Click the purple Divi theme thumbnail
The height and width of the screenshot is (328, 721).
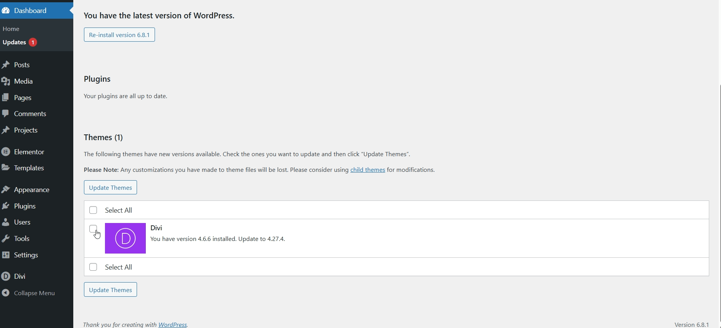(x=125, y=238)
